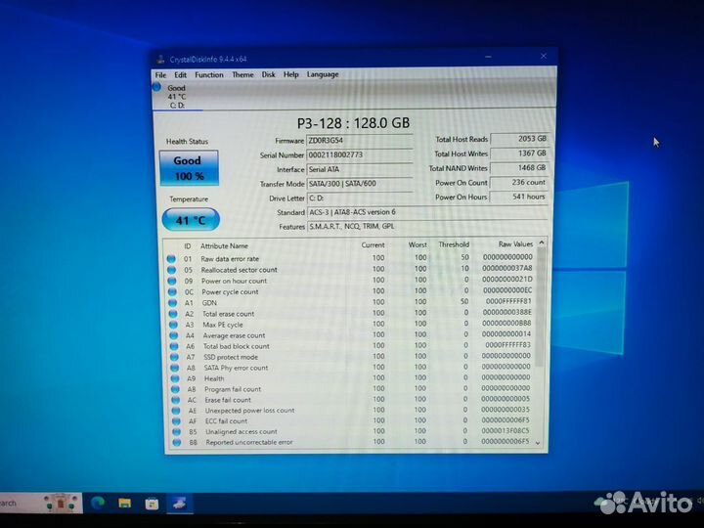
Task: Click raw value 0000000037A8
Action: 506,268
